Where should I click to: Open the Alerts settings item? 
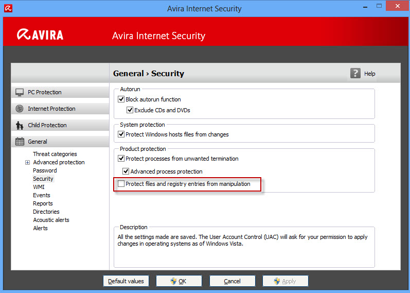(x=41, y=228)
